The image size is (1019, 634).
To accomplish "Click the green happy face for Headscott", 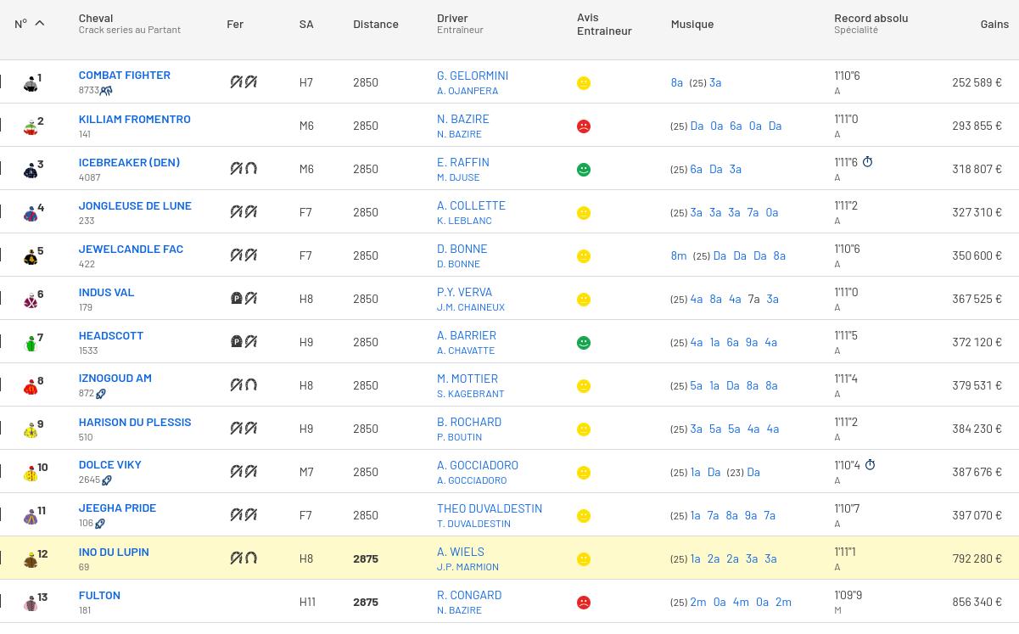I will (584, 343).
